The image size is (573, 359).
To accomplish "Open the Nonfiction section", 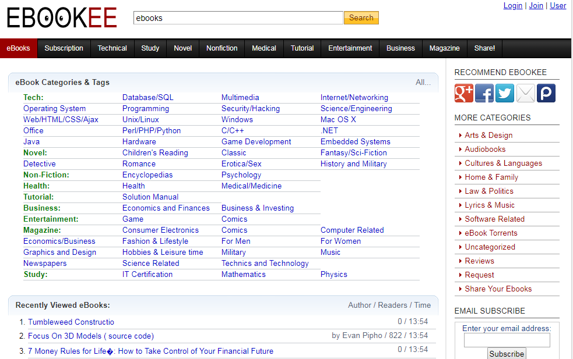I will click(222, 48).
